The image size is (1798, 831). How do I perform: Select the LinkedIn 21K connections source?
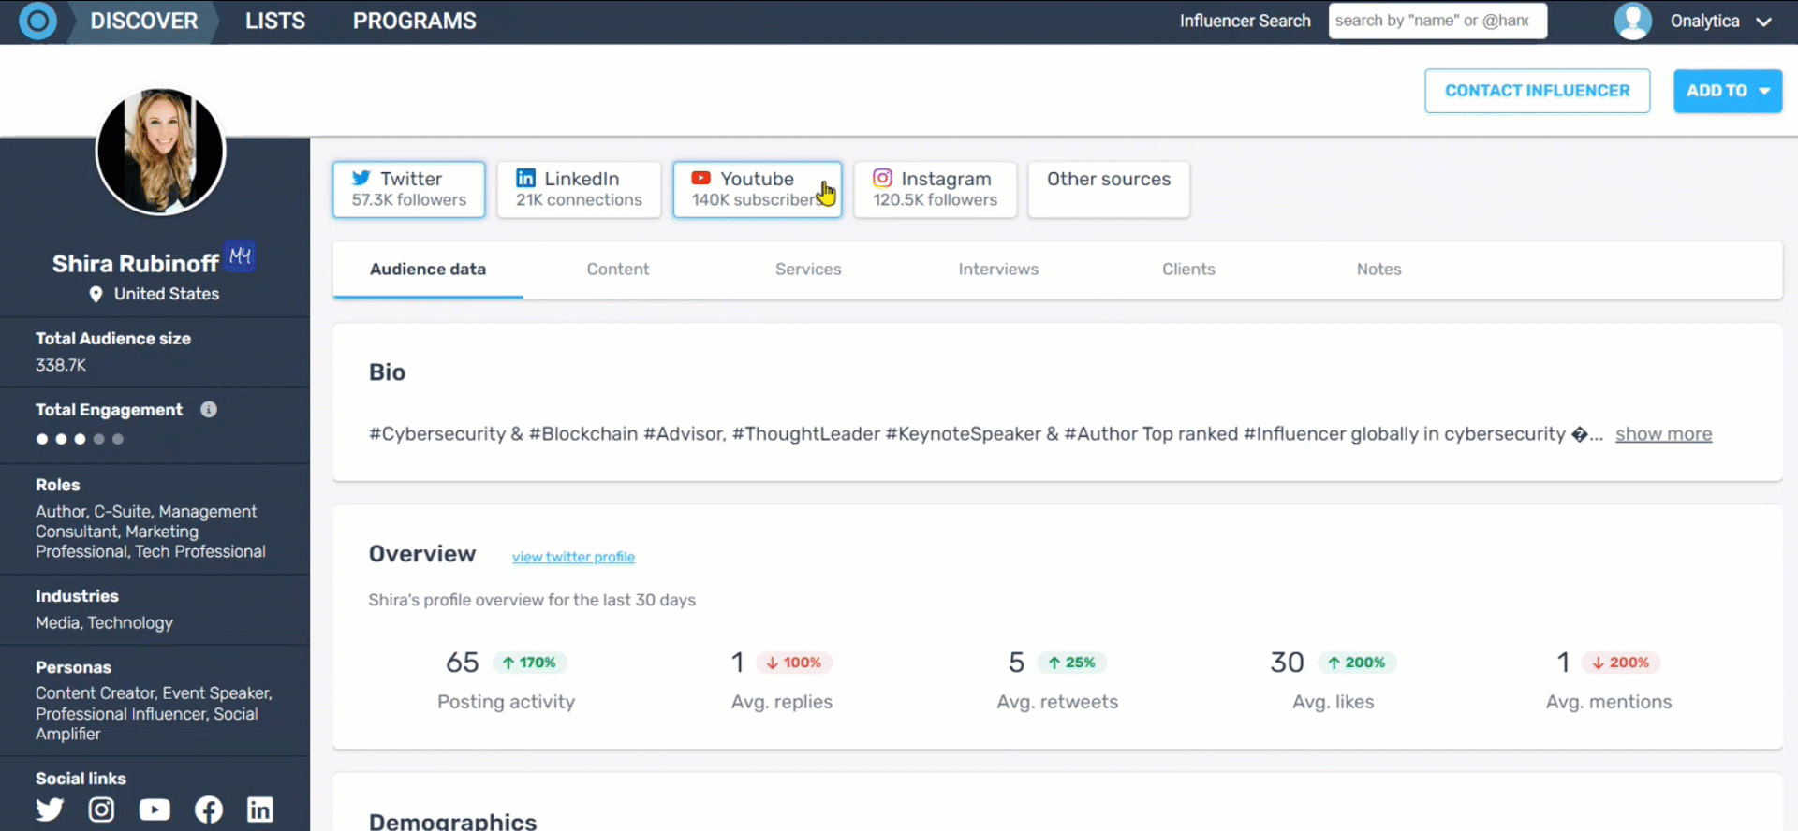[x=579, y=189]
